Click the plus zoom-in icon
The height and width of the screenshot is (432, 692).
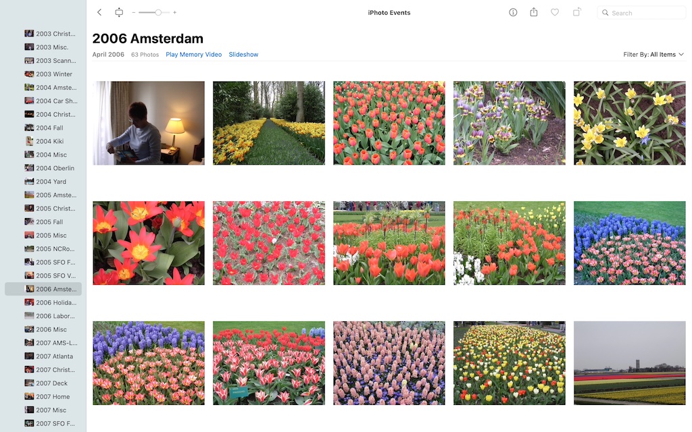pyautogui.click(x=175, y=12)
